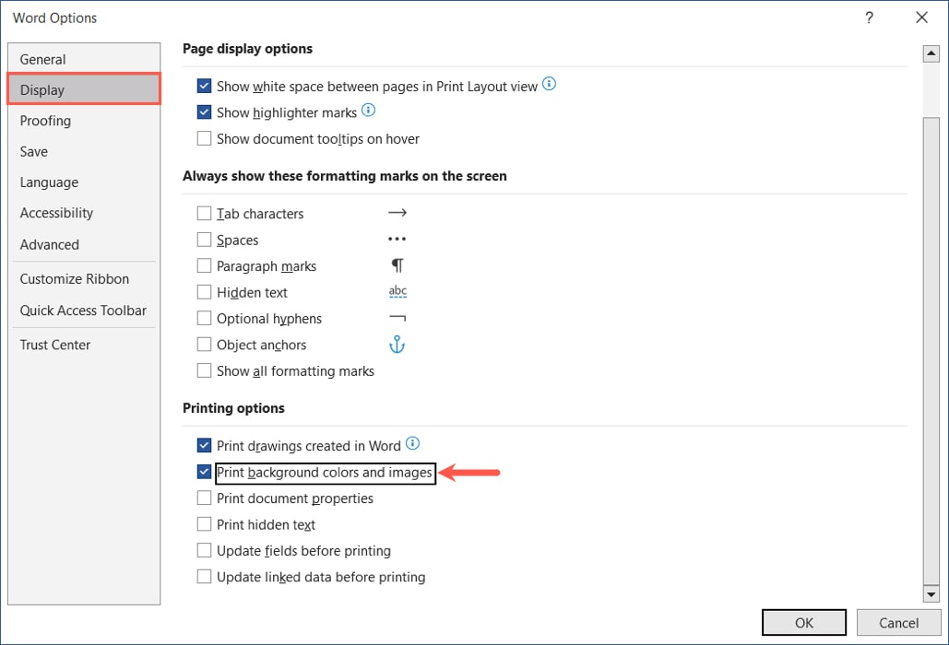
Task: Click the optional hyphen symbol
Action: 397,318
